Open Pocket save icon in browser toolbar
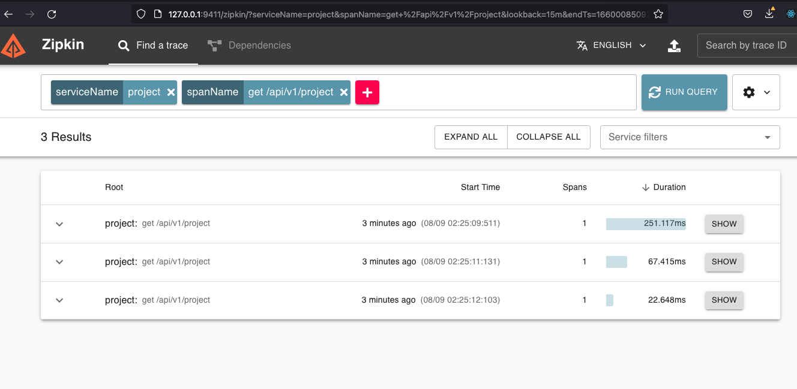 click(x=748, y=14)
